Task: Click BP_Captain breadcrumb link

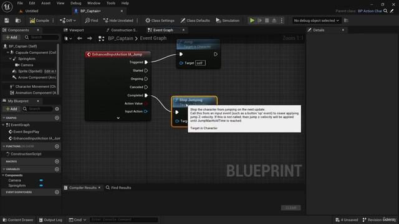Action: click(x=120, y=39)
